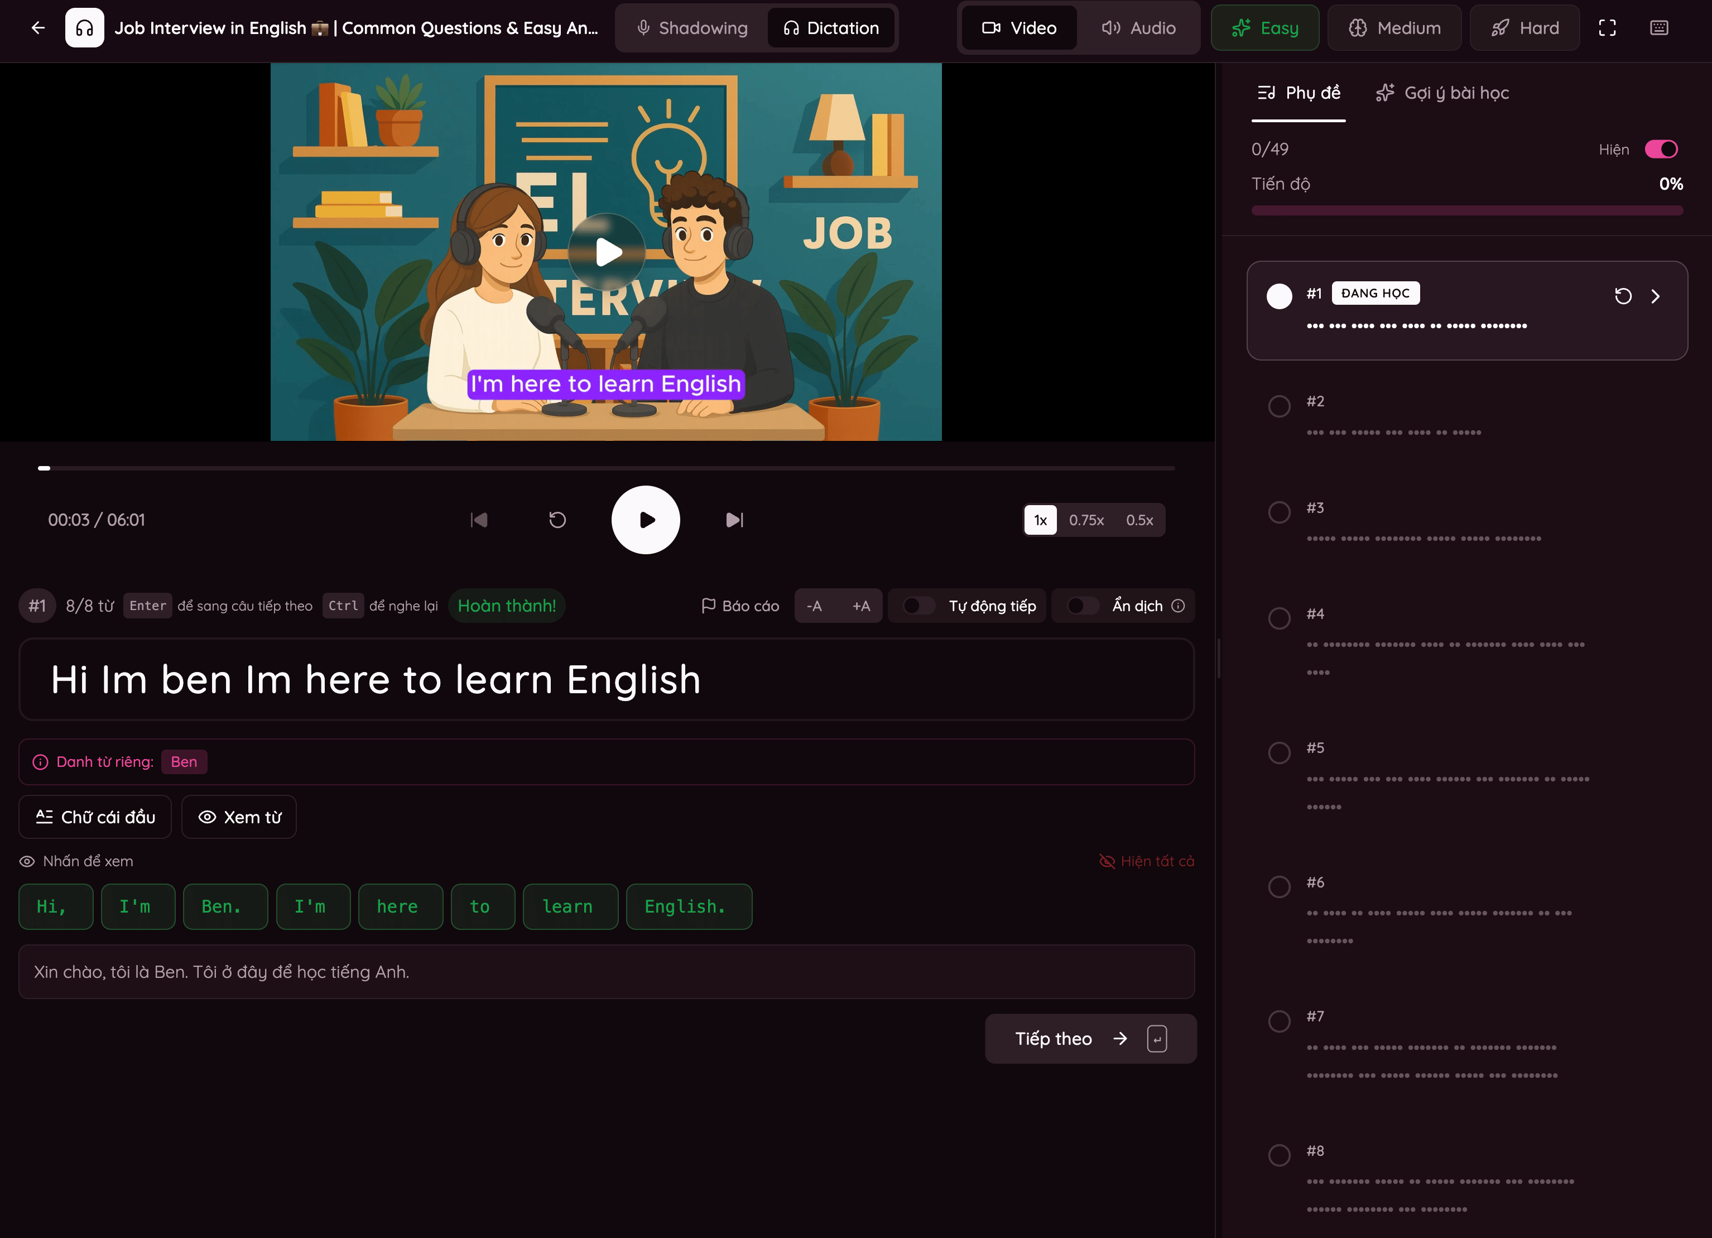Expand subtitle #1 with chevron arrow
This screenshot has height=1238, width=1712.
(x=1656, y=296)
